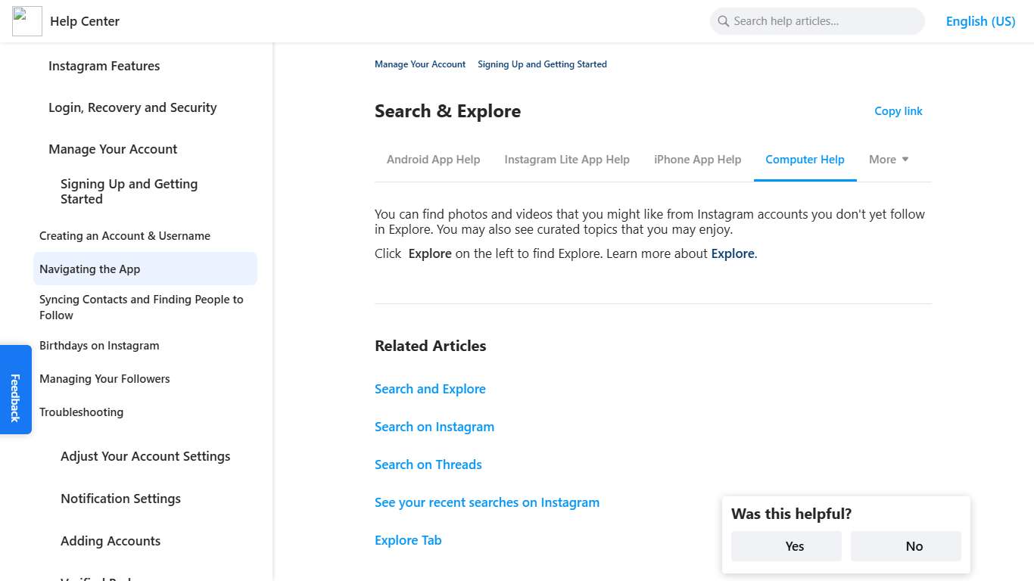This screenshot has height=581, width=1034.
Task: Click the Search help articles input field
Action: (818, 21)
